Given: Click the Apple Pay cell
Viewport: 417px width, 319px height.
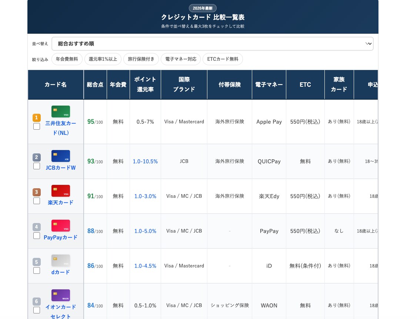Looking at the screenshot, I should pos(269,122).
